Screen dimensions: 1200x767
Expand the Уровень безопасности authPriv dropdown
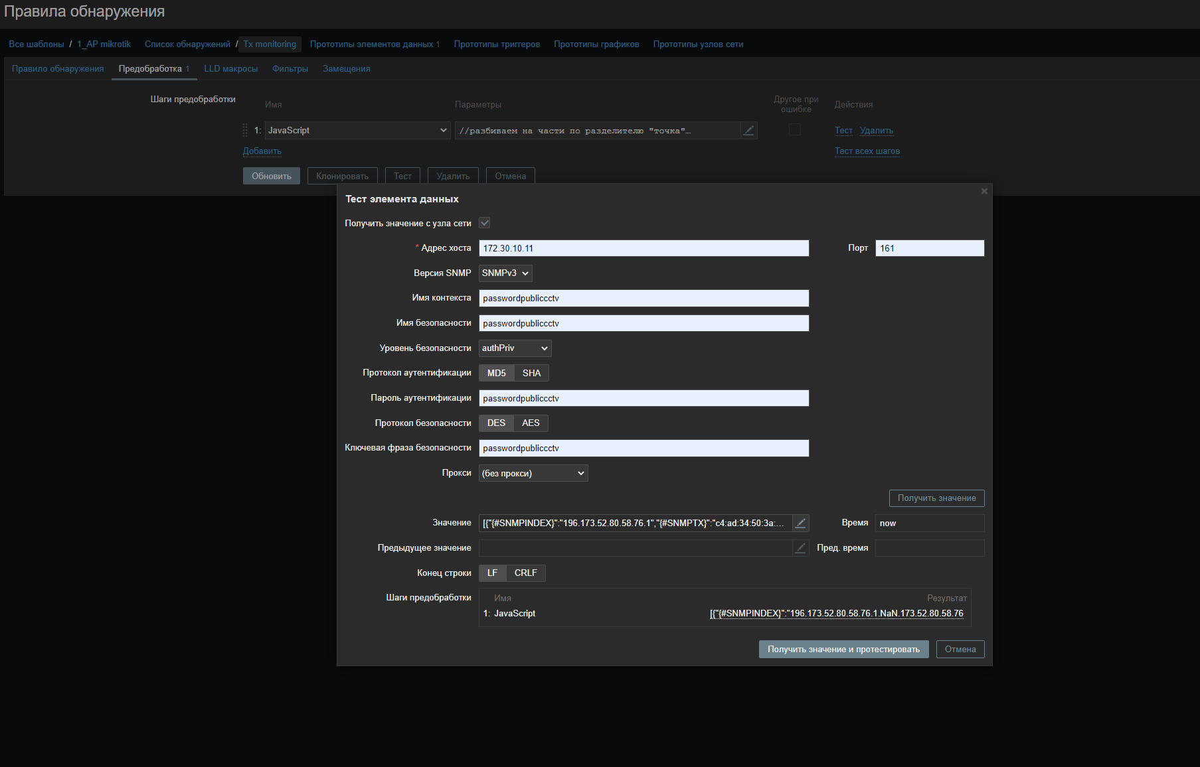click(515, 348)
